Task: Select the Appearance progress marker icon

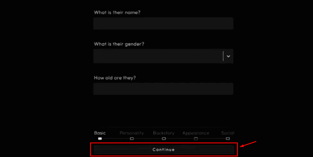Action: point(196,139)
